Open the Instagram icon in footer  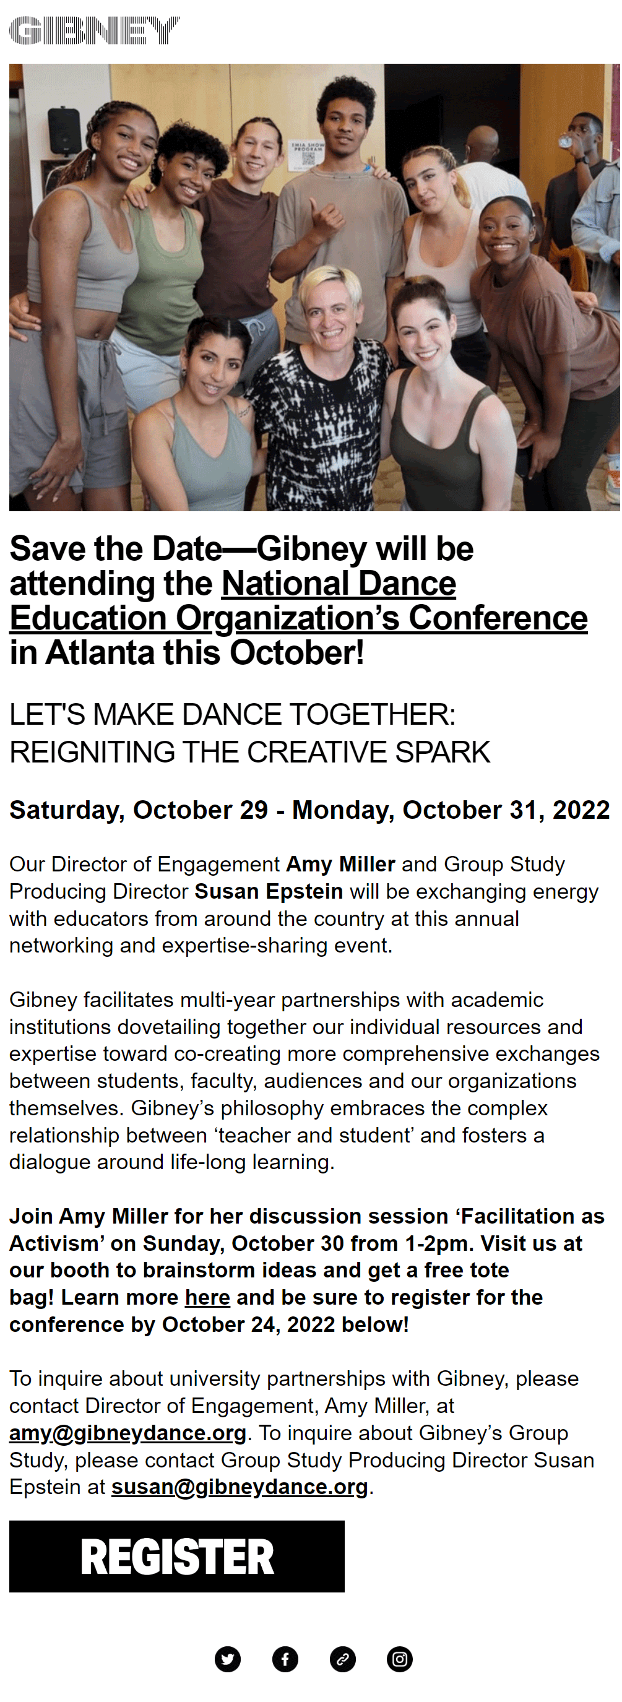399,1659
